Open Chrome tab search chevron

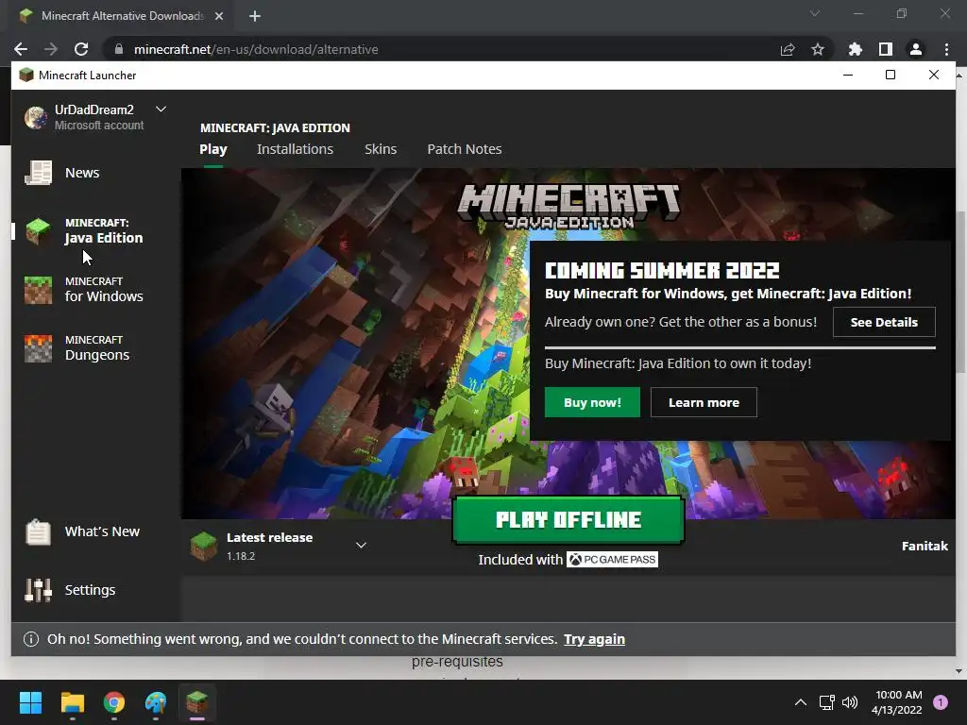click(x=815, y=13)
